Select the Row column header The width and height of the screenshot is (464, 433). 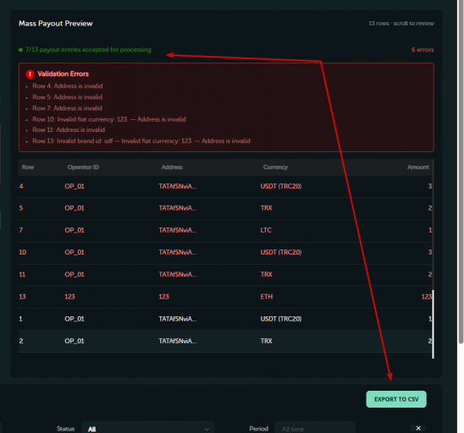click(x=28, y=167)
